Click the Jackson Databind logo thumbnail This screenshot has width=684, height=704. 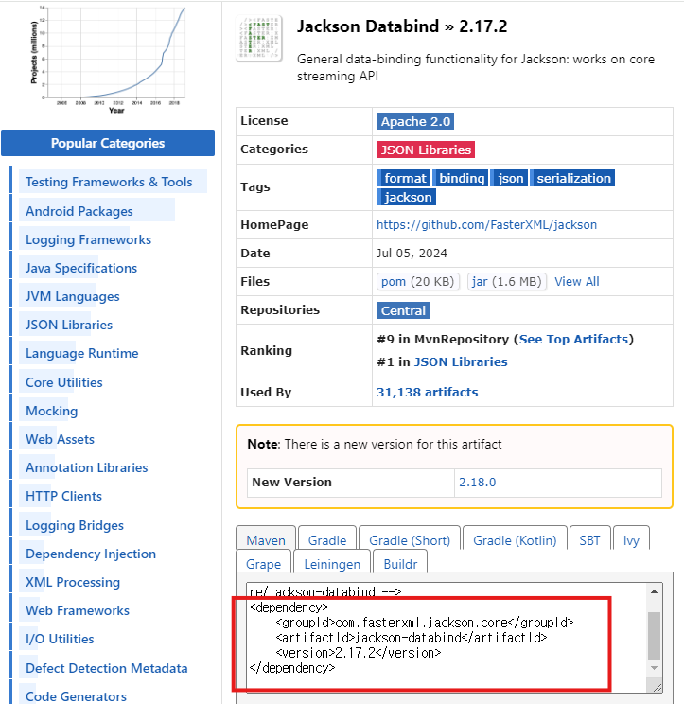[x=259, y=38]
